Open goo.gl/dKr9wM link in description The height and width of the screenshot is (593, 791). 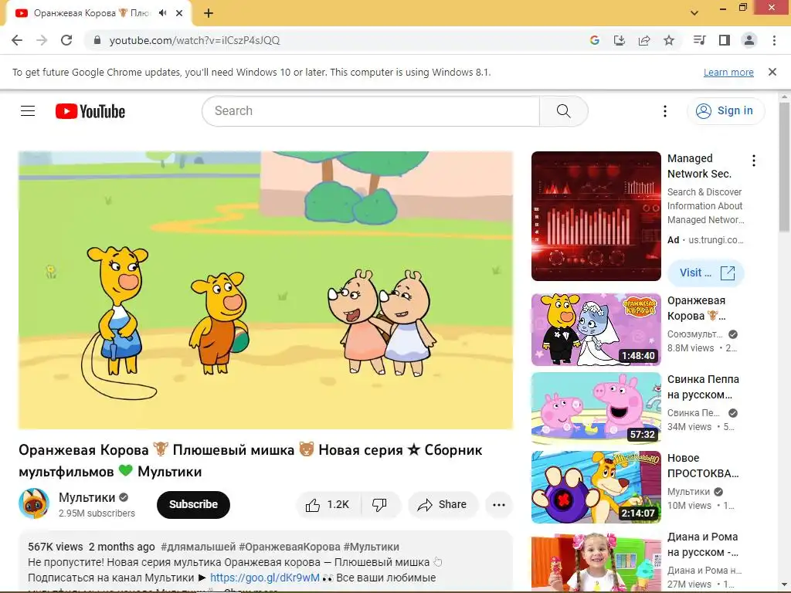265,578
